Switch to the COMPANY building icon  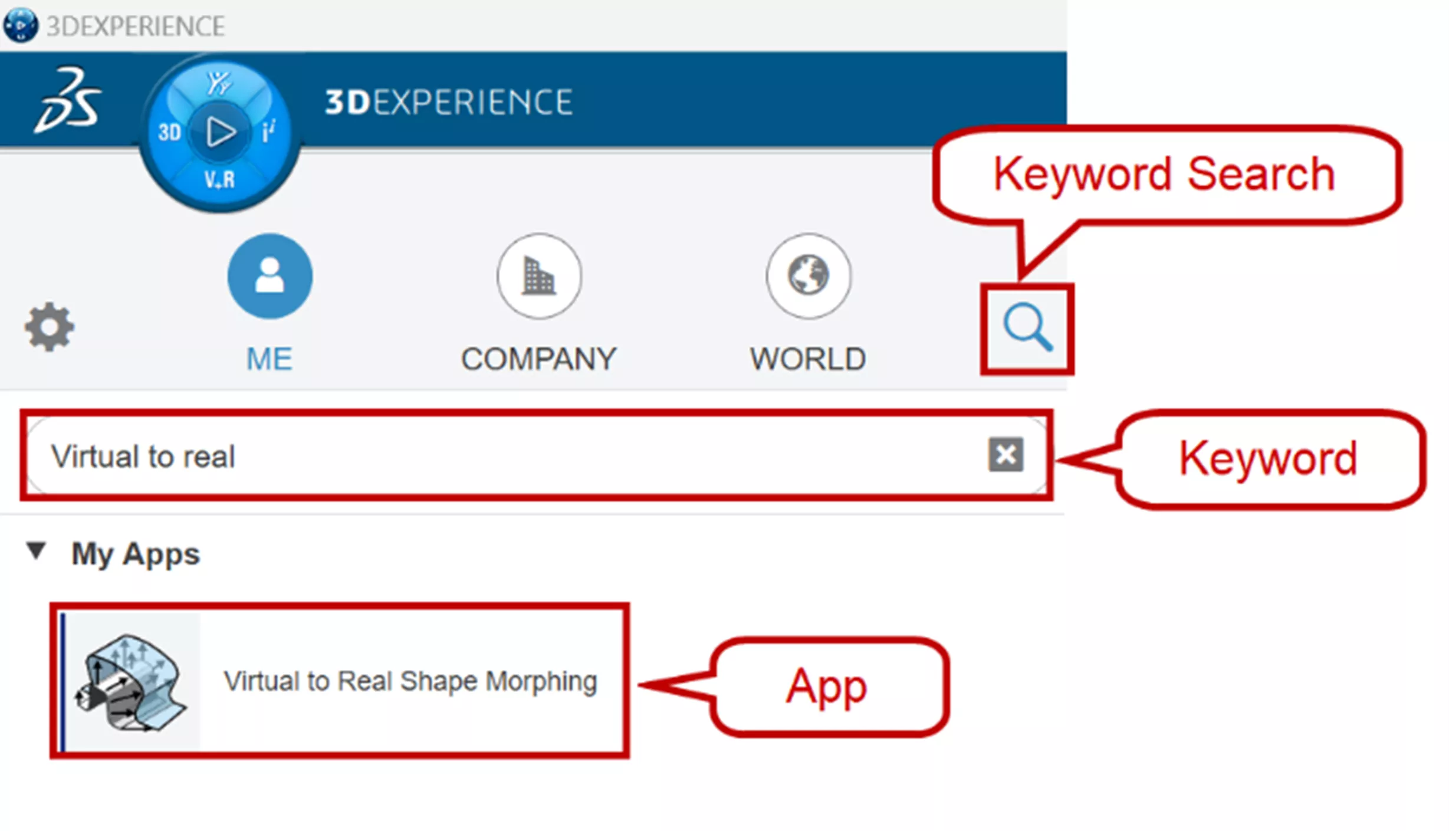[x=538, y=276]
